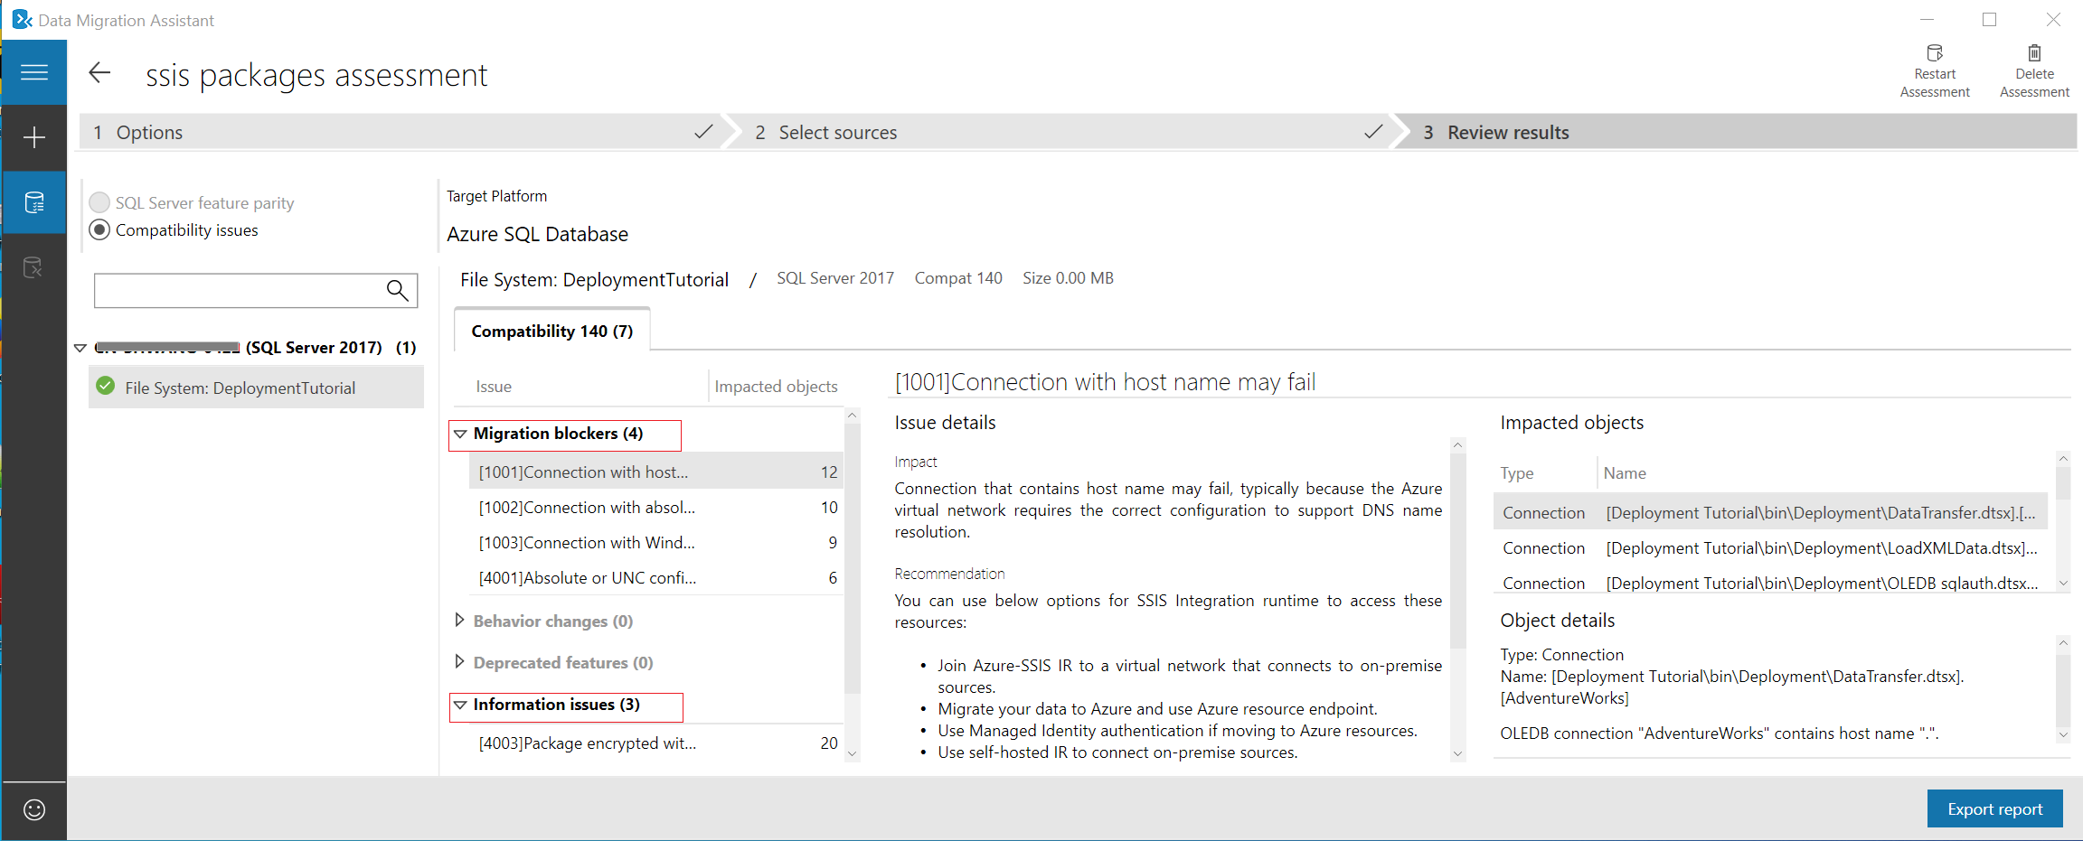Click the issue list scrollbar thumb

tap(852, 557)
